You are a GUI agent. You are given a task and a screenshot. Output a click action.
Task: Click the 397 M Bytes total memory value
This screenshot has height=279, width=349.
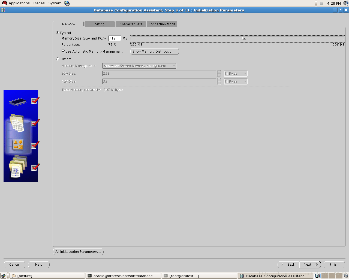[113, 90]
